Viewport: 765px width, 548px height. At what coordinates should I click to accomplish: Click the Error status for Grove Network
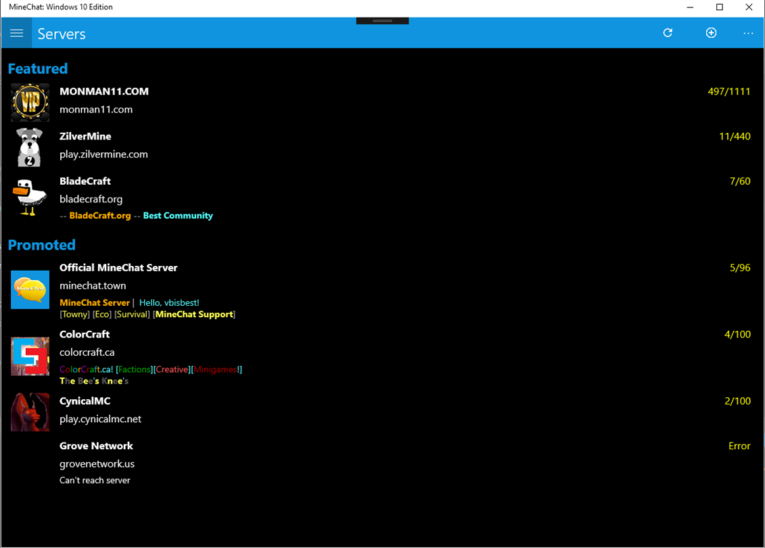[739, 446]
